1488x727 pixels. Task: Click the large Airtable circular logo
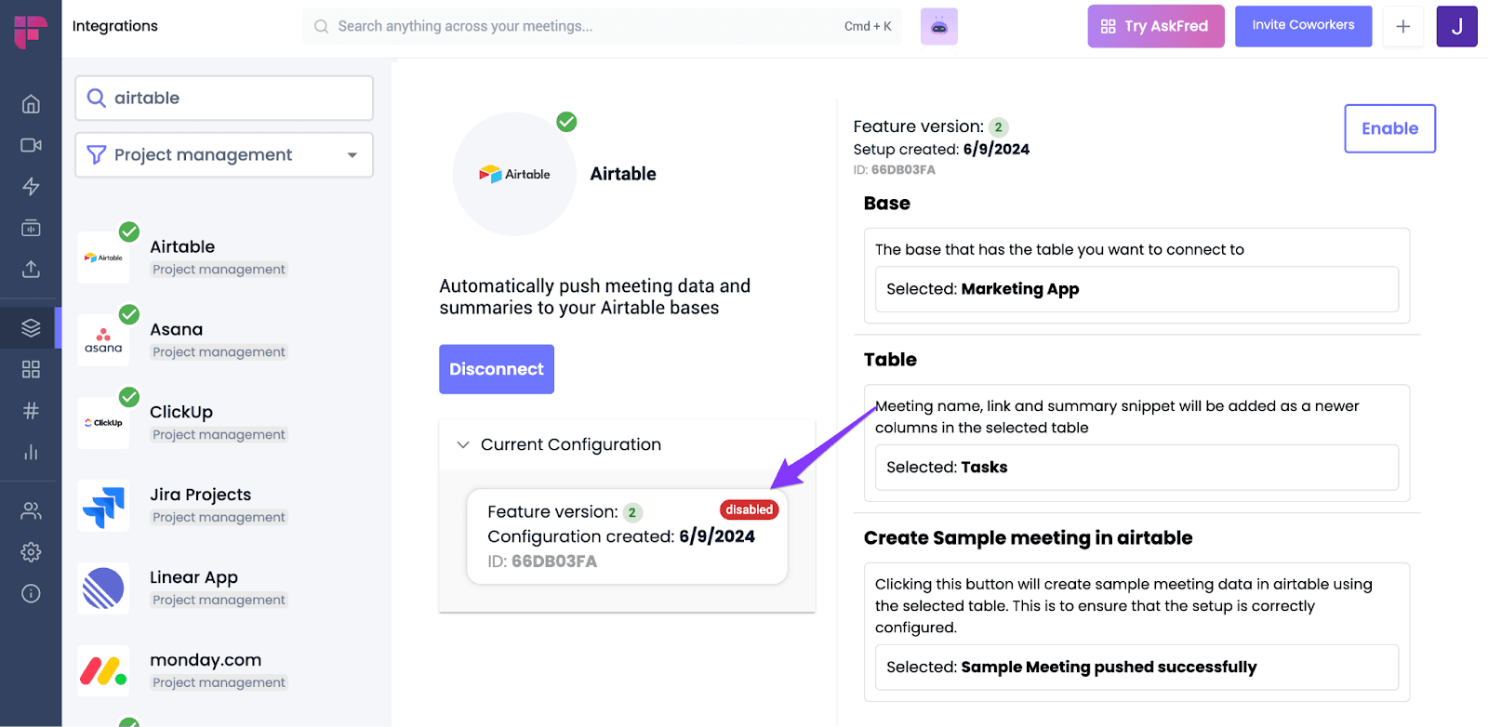(514, 174)
